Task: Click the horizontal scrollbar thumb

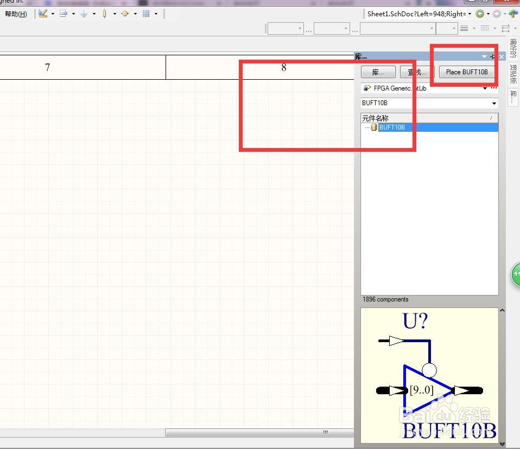Action: click(x=259, y=432)
